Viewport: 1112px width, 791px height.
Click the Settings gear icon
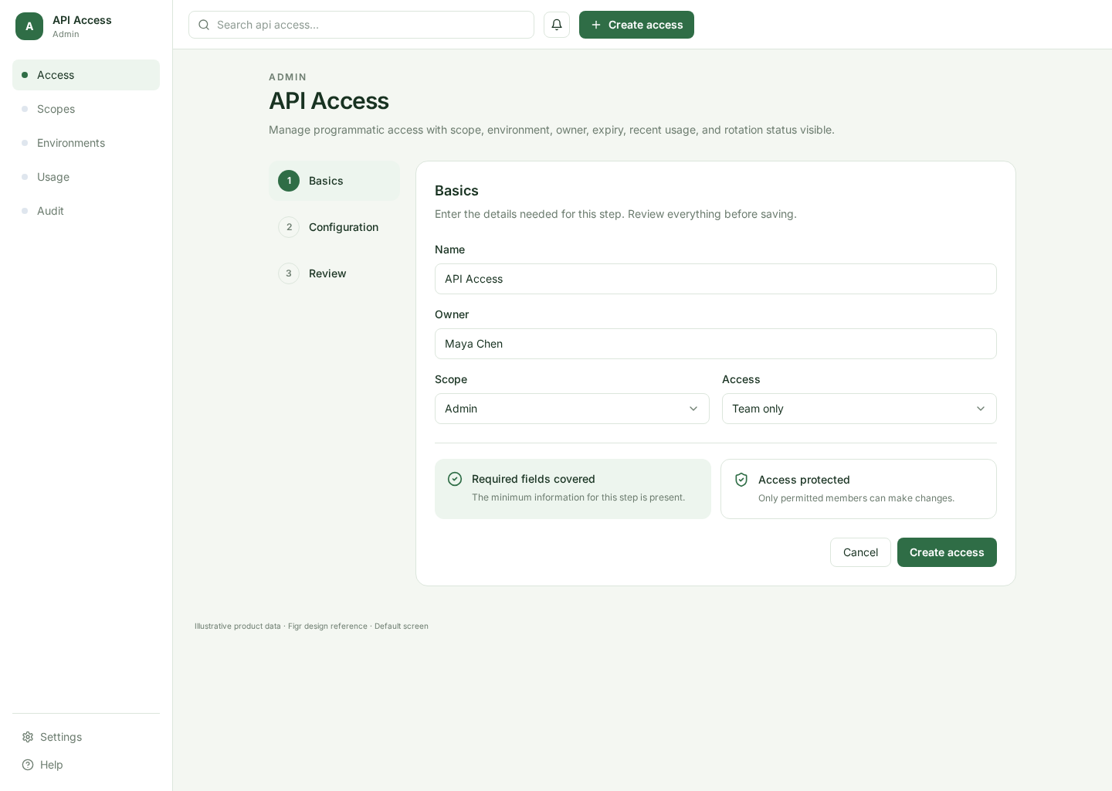tap(28, 737)
